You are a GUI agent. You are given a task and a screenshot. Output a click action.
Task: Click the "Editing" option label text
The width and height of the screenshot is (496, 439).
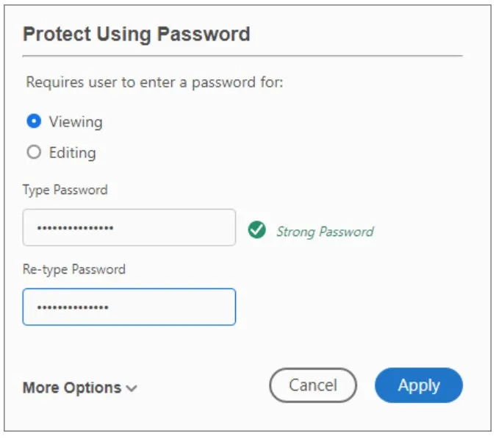coord(72,153)
